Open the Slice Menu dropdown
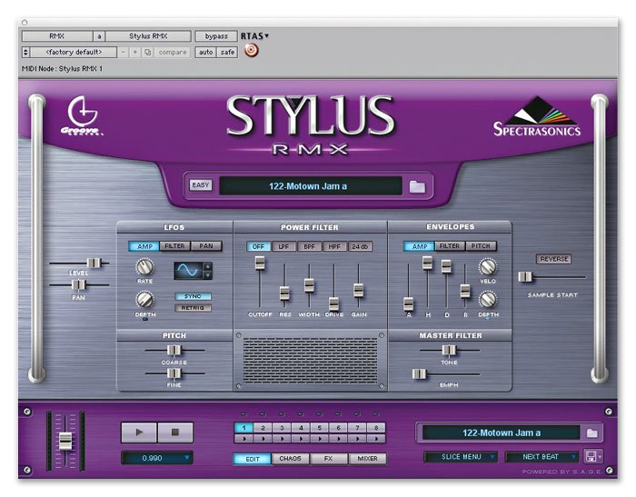Image resolution: width=636 pixels, height=497 pixels. [461, 456]
